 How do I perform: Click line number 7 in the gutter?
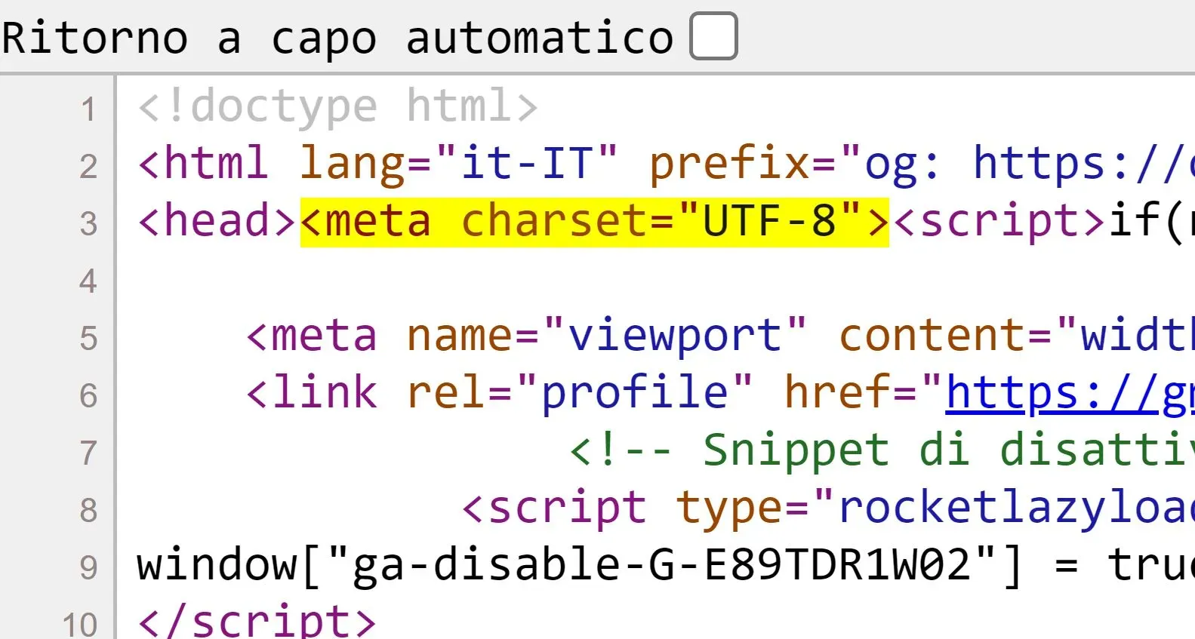coord(88,453)
